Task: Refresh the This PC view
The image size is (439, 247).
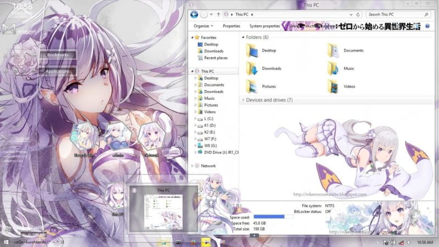Action: tap(358, 15)
